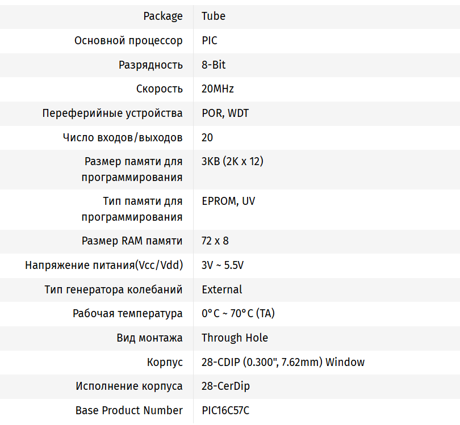Image resolution: width=460 pixels, height=425 pixels.
Task: Click the "Размер RAM памяти" label
Action: tap(132, 241)
